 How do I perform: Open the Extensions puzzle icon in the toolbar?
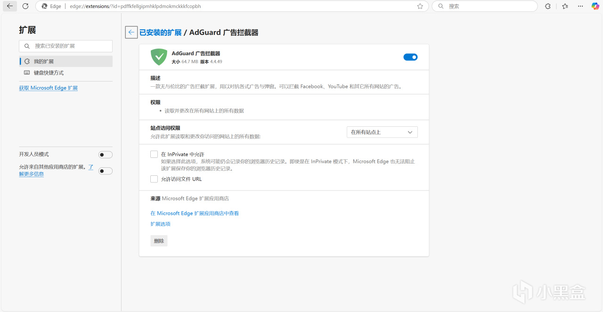(x=548, y=6)
